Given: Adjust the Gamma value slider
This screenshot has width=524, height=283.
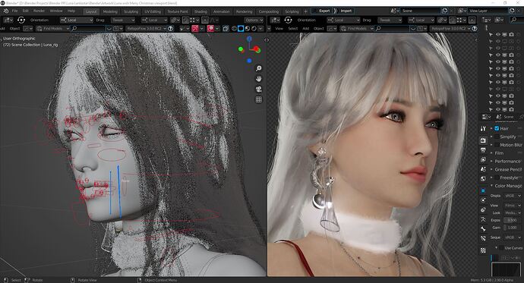Looking at the screenshot, I should point(513,228).
